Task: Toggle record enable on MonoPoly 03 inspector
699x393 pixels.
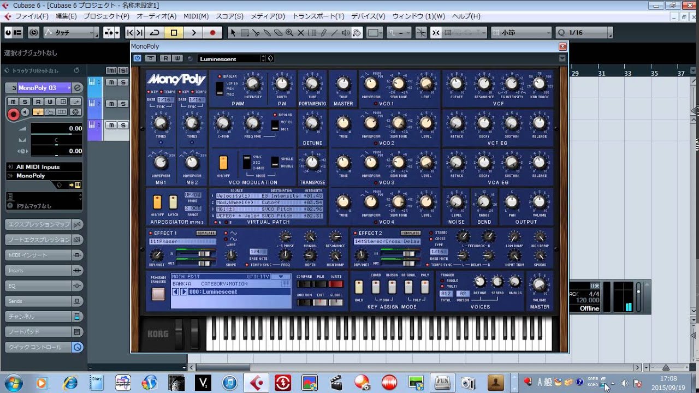Action: tap(13, 114)
